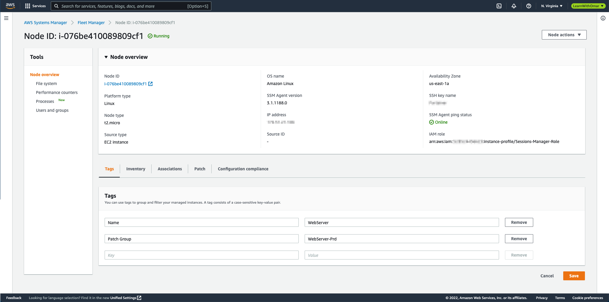View the notifications bell icon
The width and height of the screenshot is (609, 302).
click(514, 6)
